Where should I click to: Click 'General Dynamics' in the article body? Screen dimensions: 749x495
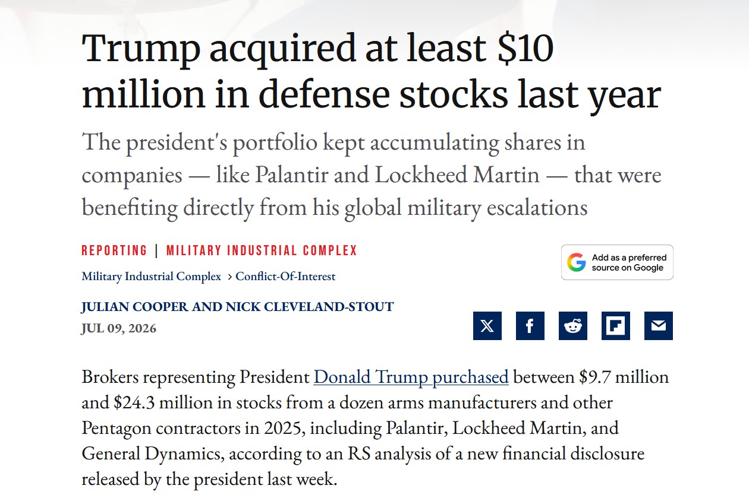point(152,454)
